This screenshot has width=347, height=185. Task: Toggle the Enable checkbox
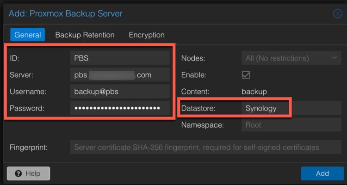(246, 75)
